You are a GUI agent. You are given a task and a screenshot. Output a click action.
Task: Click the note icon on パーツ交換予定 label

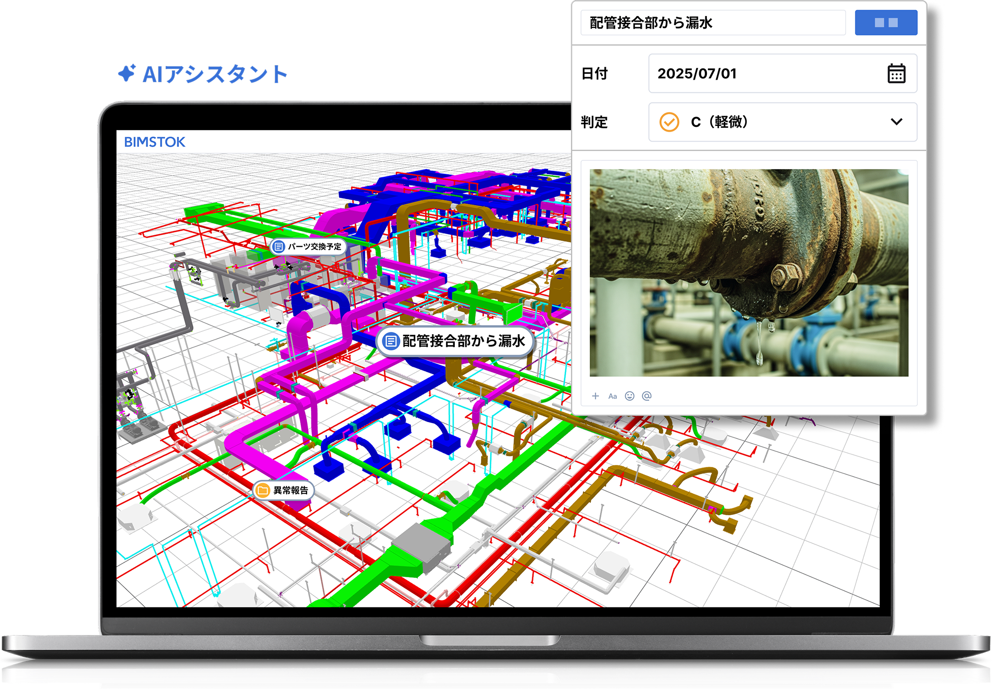pyautogui.click(x=278, y=247)
